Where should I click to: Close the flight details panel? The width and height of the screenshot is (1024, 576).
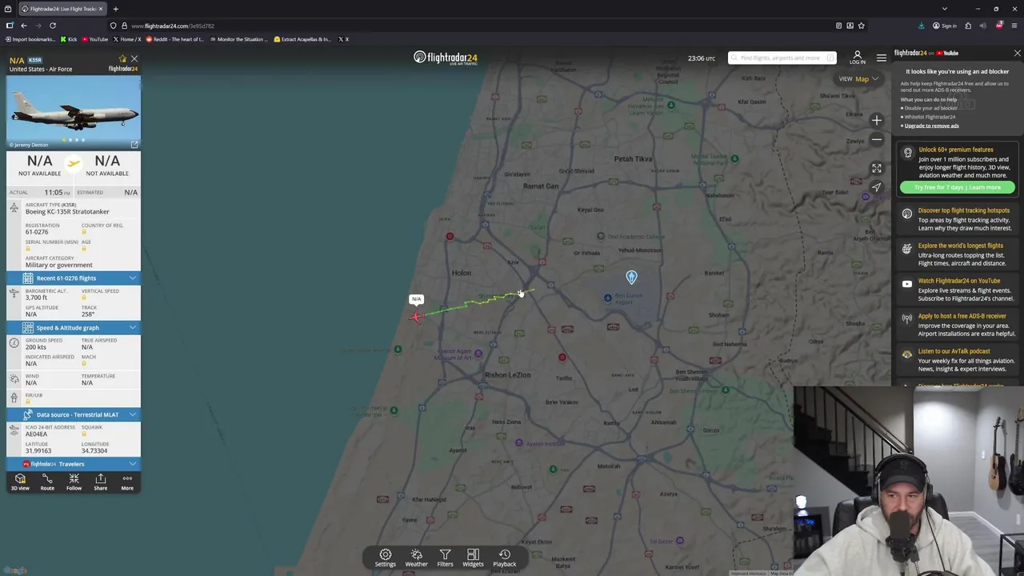[x=134, y=59]
